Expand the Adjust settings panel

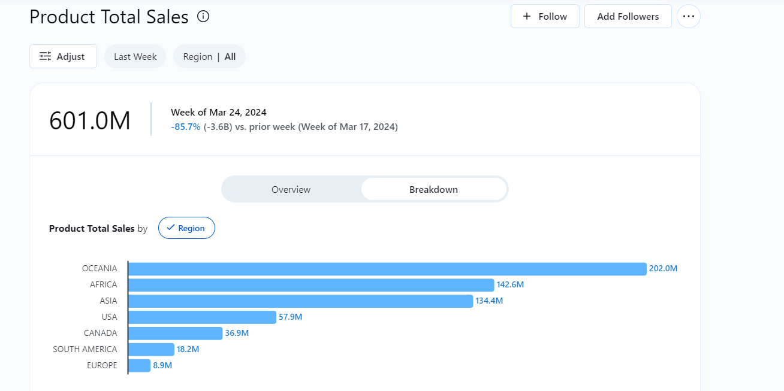[x=63, y=56]
